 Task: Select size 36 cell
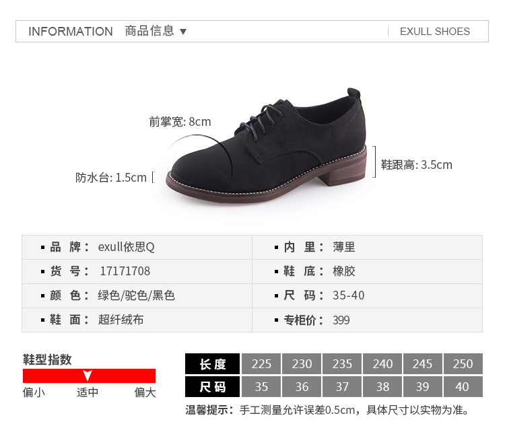pos(302,386)
